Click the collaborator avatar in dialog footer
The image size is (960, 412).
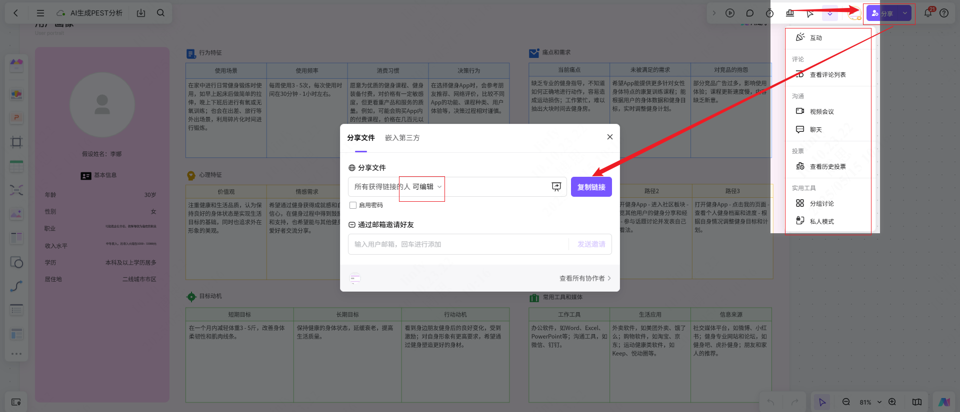pos(355,278)
